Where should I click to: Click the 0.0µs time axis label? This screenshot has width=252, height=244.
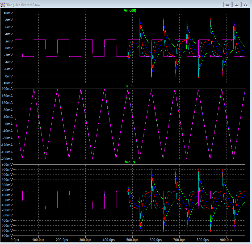click(15, 239)
